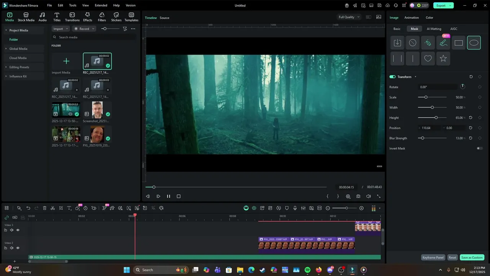Viewport: 490px width, 276px height.
Task: Mark out point with right brace
Action: [338, 196]
